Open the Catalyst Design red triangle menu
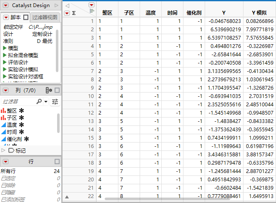 pos(6,5)
